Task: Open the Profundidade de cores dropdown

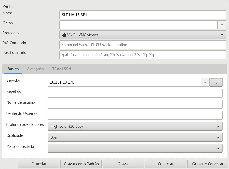Action: coord(135,126)
